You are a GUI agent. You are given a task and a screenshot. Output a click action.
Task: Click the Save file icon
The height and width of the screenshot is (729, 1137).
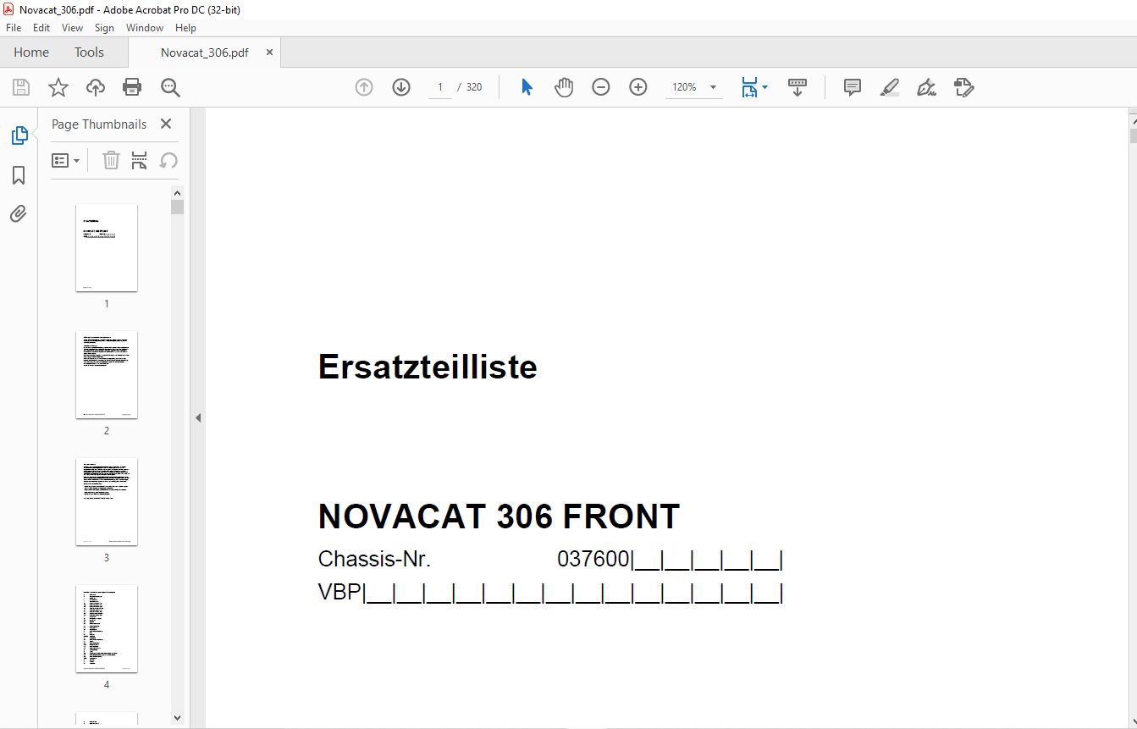click(21, 87)
